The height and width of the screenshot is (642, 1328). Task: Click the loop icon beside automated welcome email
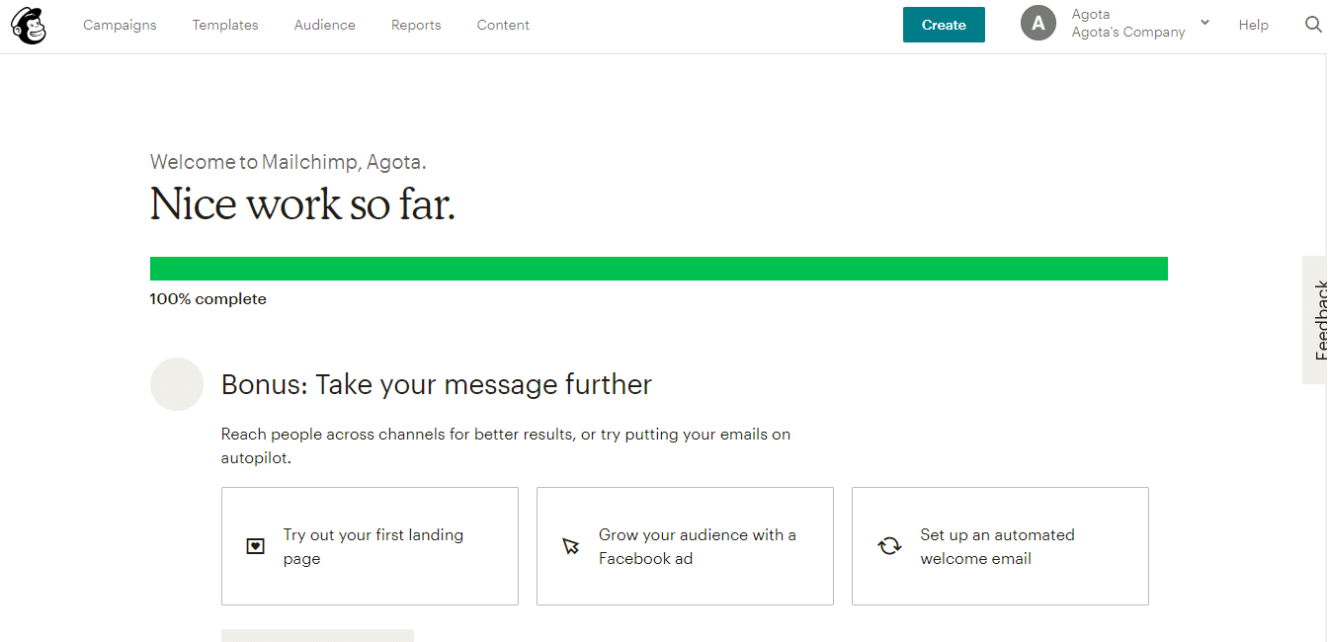coord(888,545)
